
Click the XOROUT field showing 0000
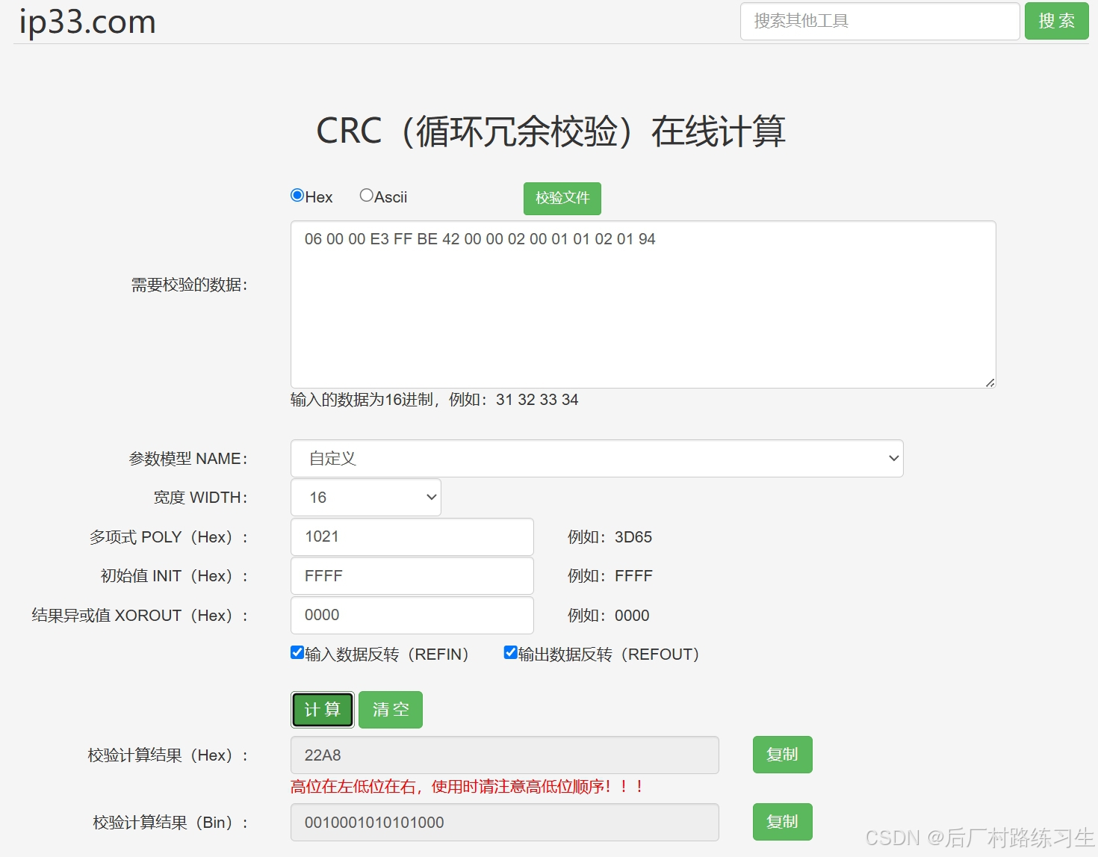click(x=412, y=615)
